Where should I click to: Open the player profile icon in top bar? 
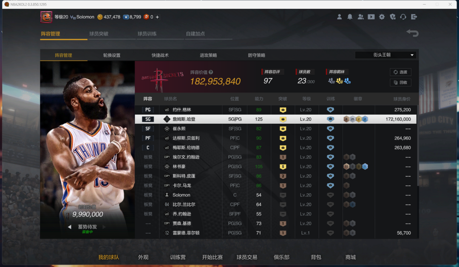tap(339, 17)
